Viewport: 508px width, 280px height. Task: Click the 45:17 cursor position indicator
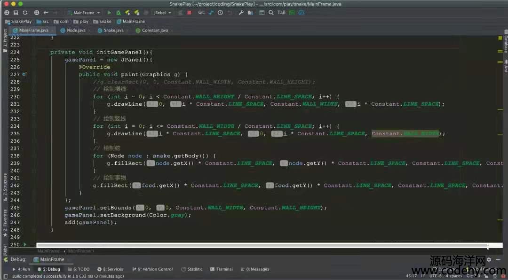pyautogui.click(x=412, y=276)
